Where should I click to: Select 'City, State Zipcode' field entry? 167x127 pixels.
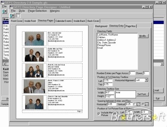[107, 42]
